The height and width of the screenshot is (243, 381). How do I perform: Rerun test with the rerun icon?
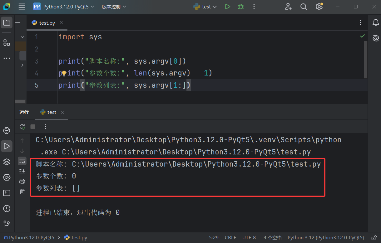[x=22, y=127]
